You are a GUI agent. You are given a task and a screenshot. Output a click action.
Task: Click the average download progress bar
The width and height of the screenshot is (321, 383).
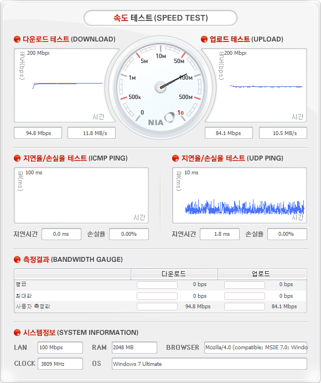[x=157, y=285]
